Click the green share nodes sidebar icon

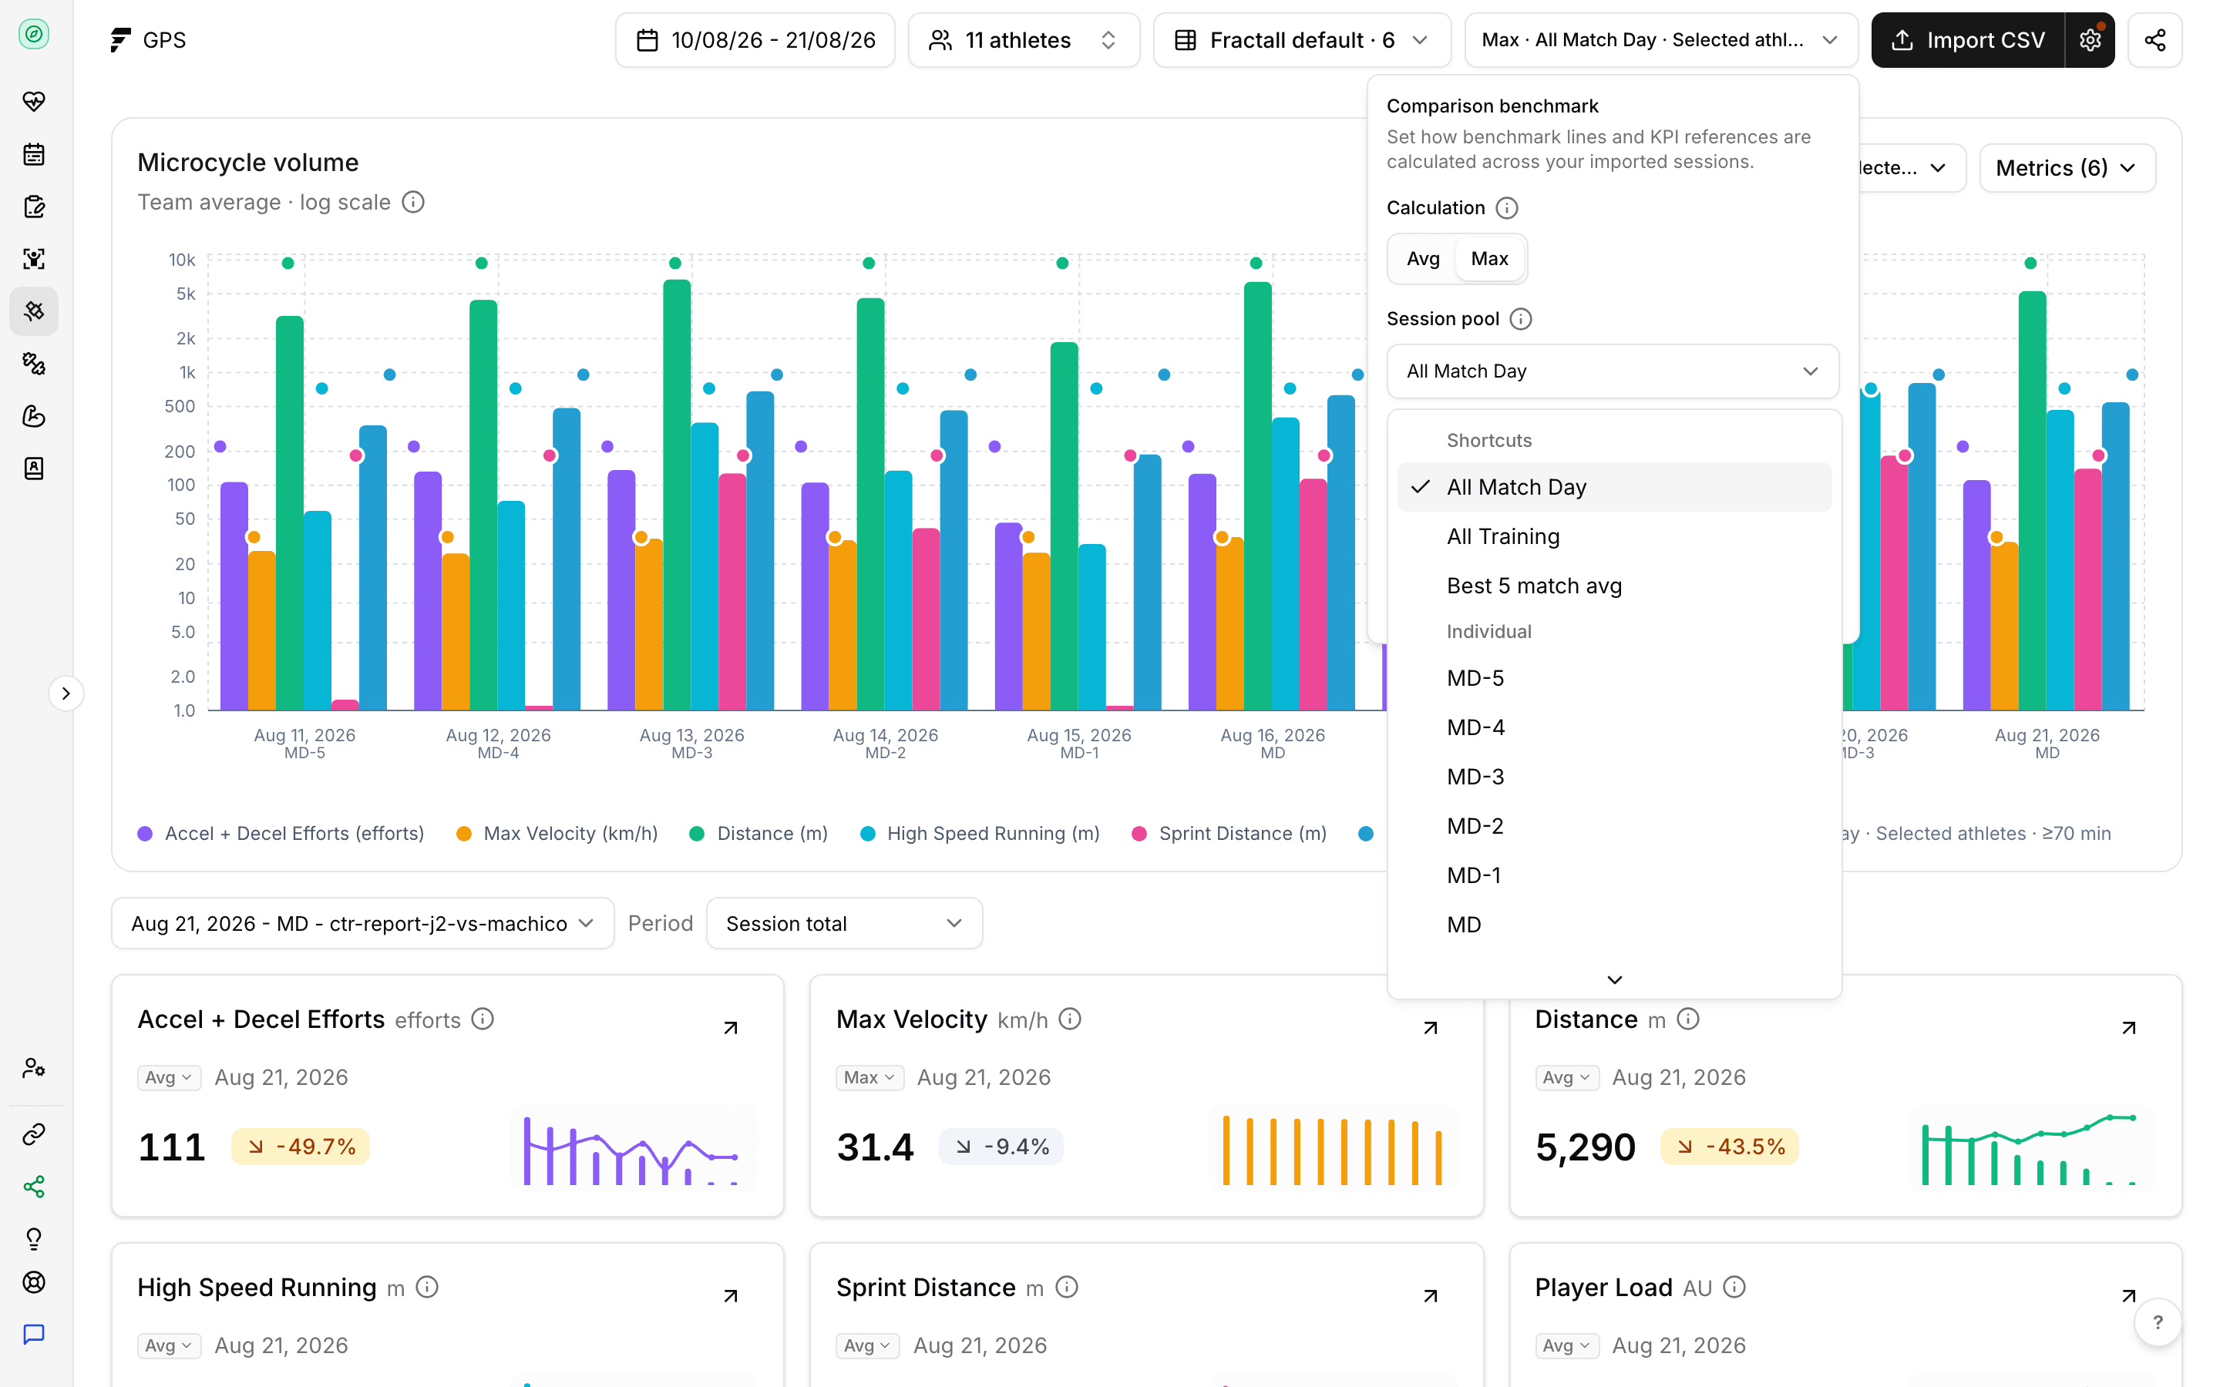pos(34,1187)
